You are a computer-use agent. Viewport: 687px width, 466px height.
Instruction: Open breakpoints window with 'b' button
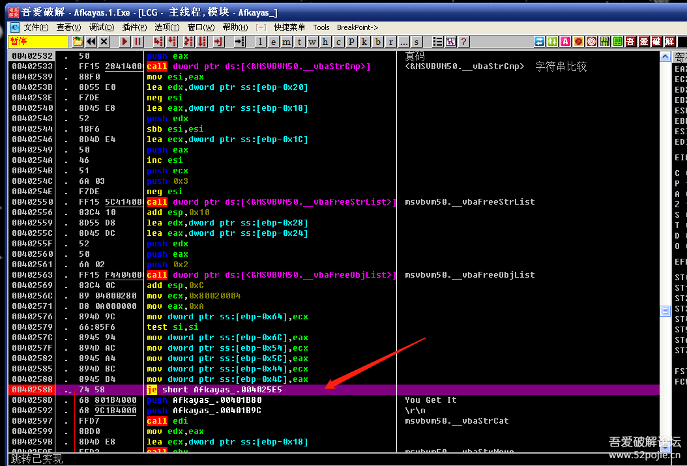(377, 42)
